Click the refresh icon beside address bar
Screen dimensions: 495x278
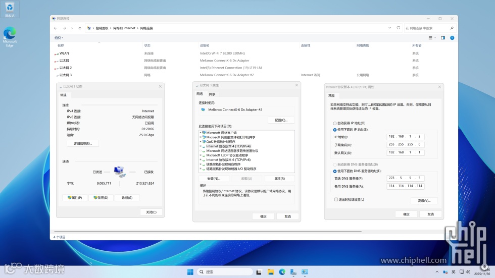coord(398,28)
